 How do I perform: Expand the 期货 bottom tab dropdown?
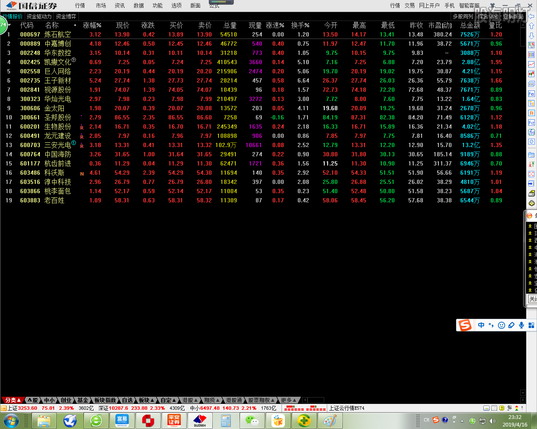[212, 400]
